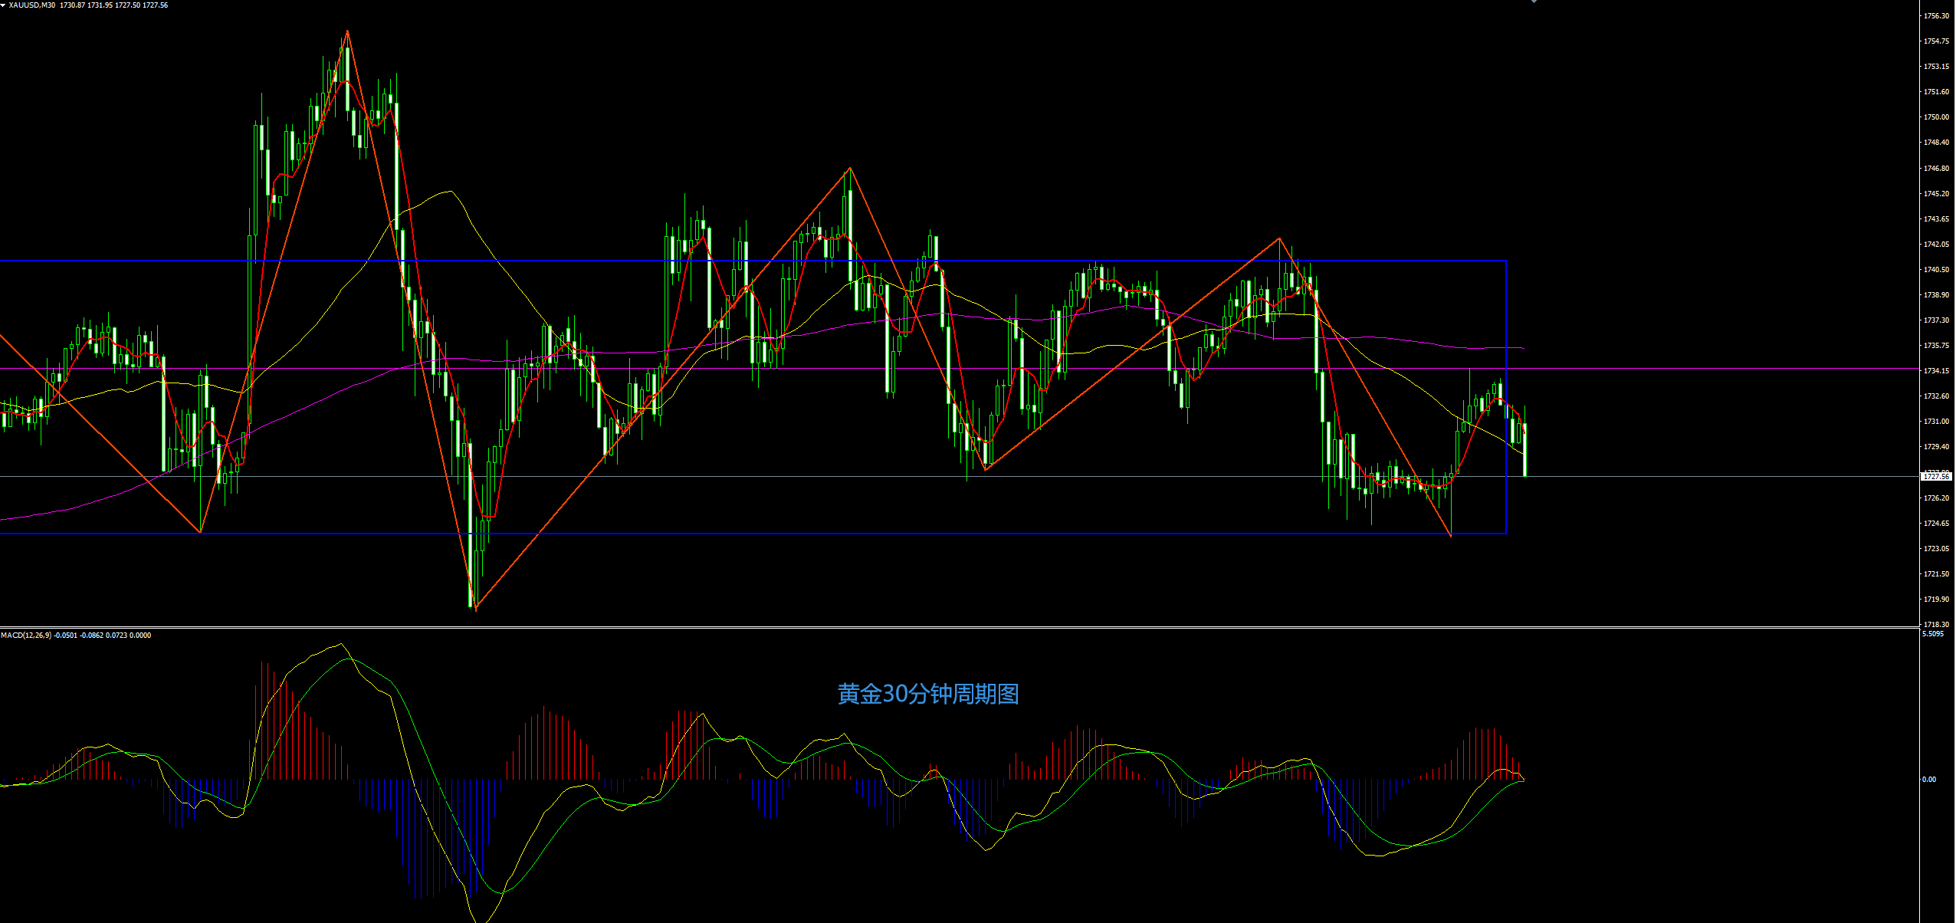Click price scale value 1753.15
The image size is (1956, 923).
(x=1936, y=67)
